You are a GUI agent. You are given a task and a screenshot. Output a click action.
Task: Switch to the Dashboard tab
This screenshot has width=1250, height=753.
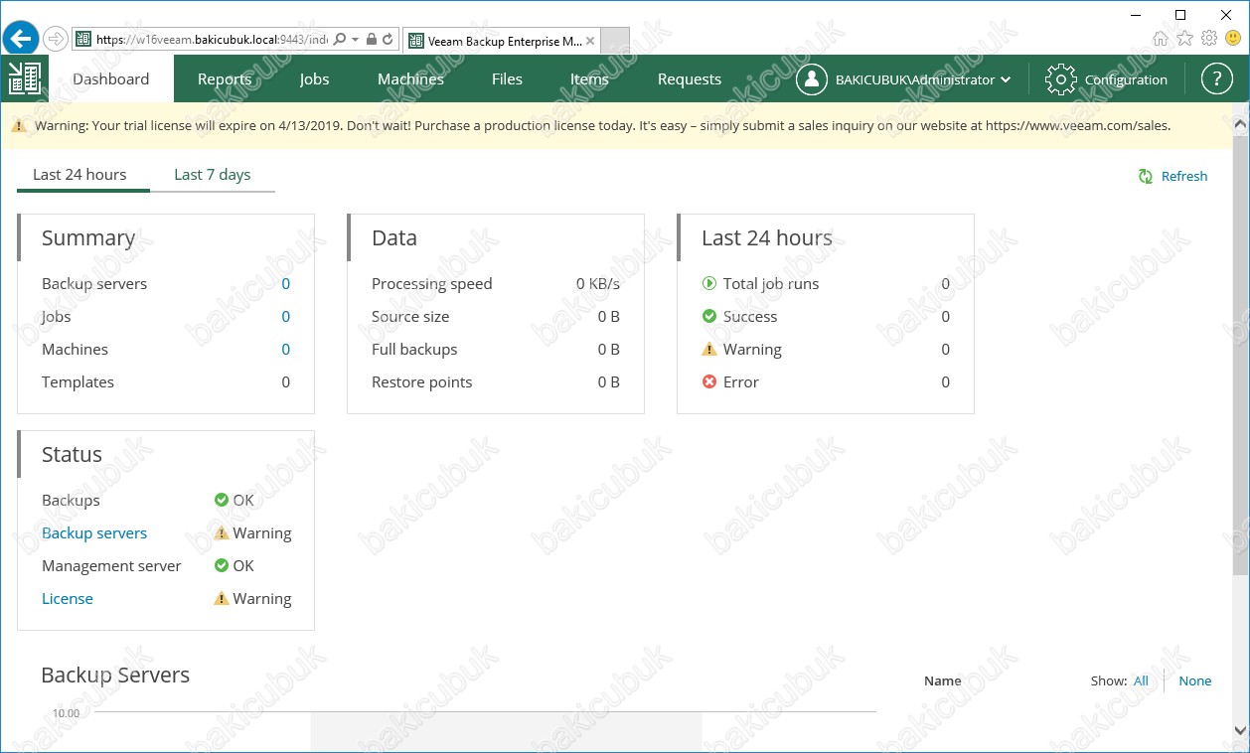(x=111, y=78)
